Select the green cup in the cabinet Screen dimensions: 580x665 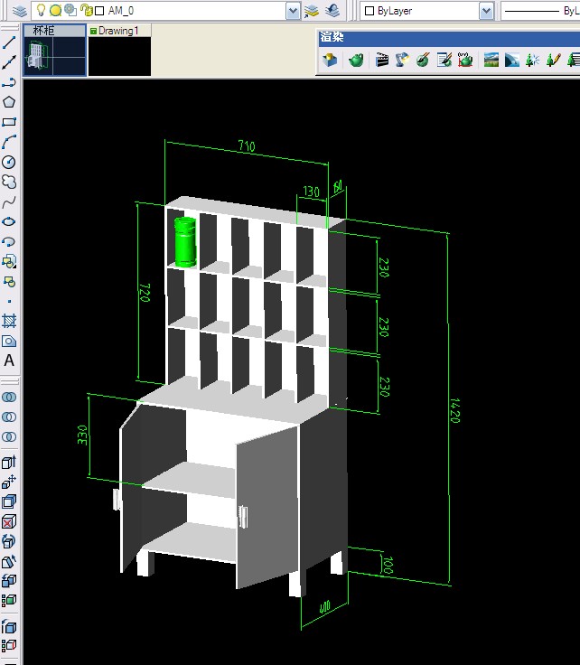pyautogui.click(x=185, y=242)
